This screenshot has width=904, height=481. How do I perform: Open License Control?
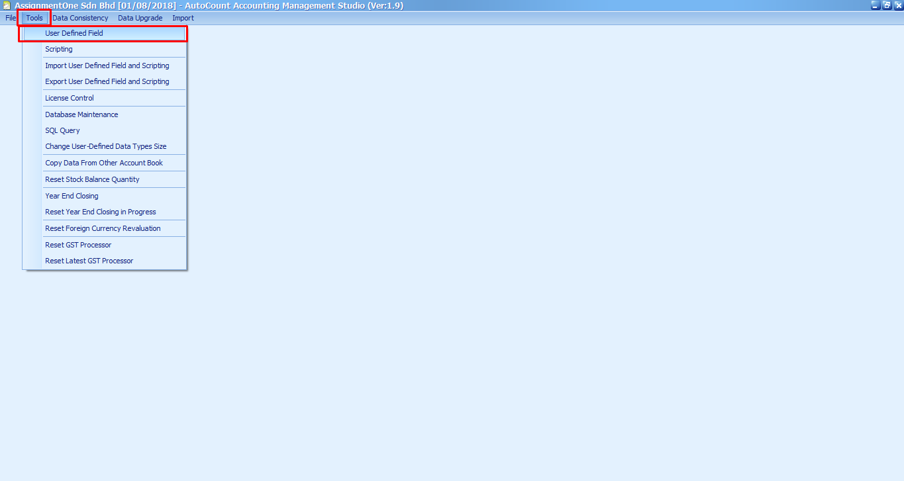click(x=105, y=98)
